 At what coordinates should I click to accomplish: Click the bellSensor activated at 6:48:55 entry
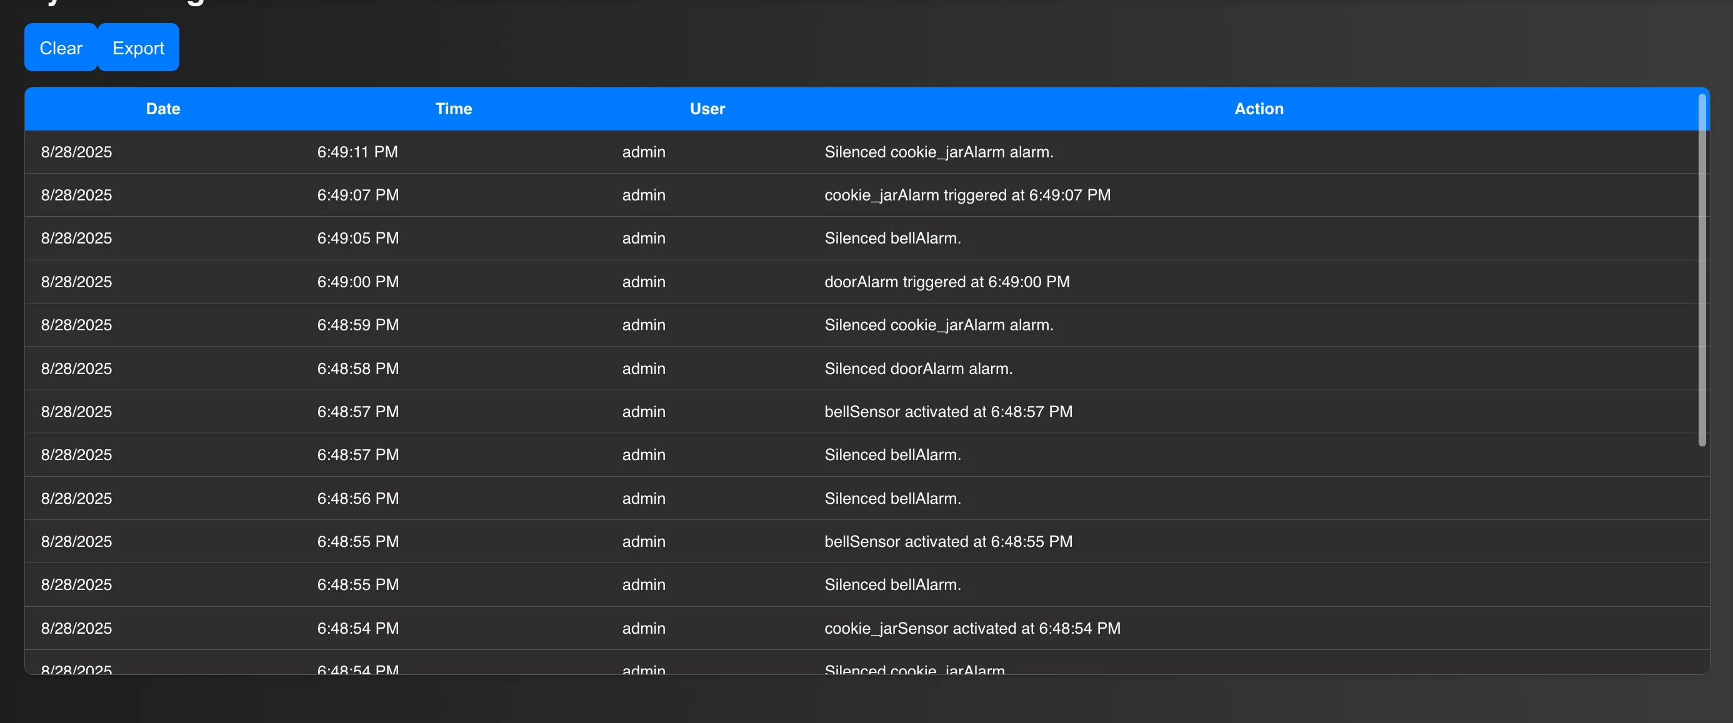coord(948,541)
